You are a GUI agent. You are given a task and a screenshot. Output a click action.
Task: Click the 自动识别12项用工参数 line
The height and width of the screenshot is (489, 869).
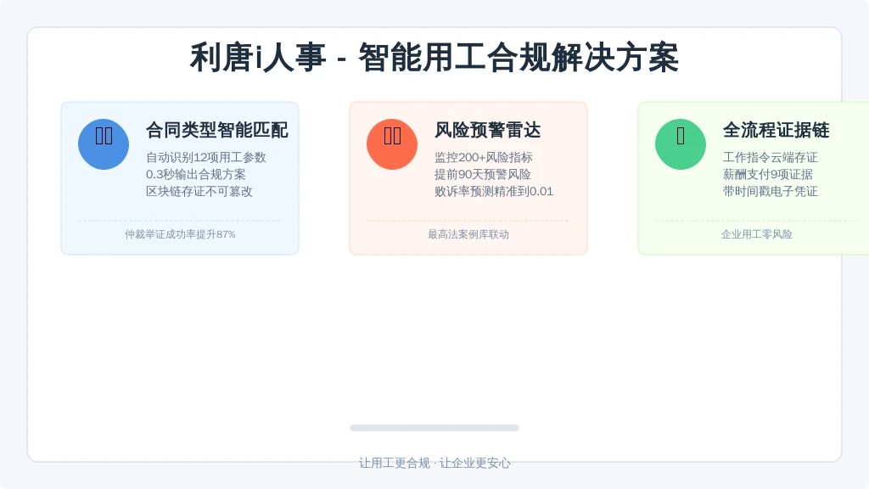coord(206,157)
